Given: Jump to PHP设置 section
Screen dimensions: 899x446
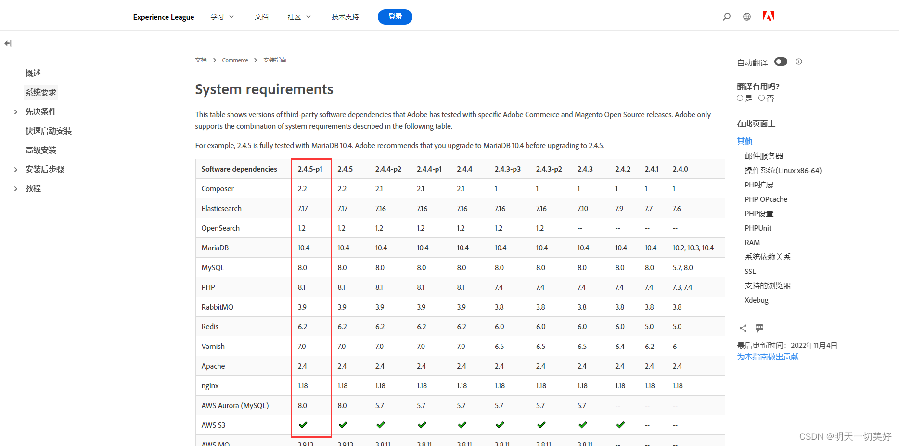Looking at the screenshot, I should point(759,213).
